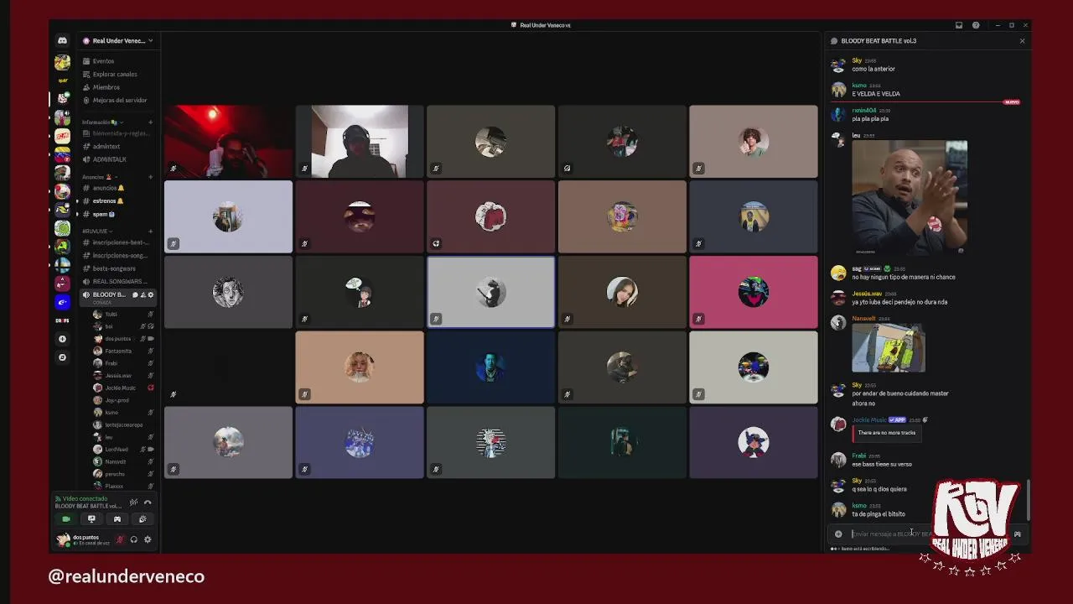This screenshot has width=1073, height=604.
Task: Attach a file with plus icon
Action: (x=838, y=534)
